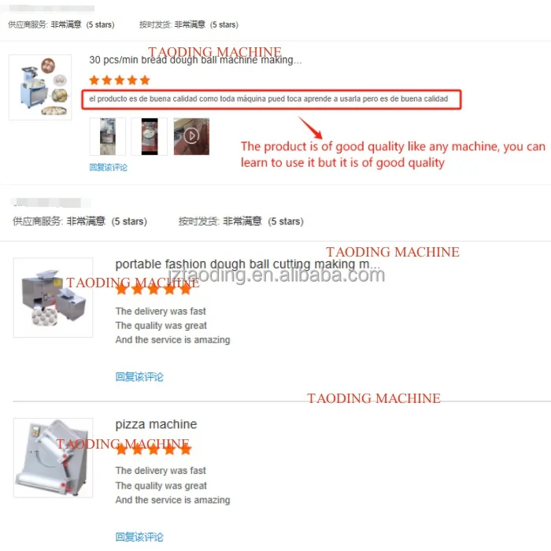This screenshot has height=551, width=551.
Task: Click 回复该评论 under the portable dough cutter review
Action: click(139, 377)
